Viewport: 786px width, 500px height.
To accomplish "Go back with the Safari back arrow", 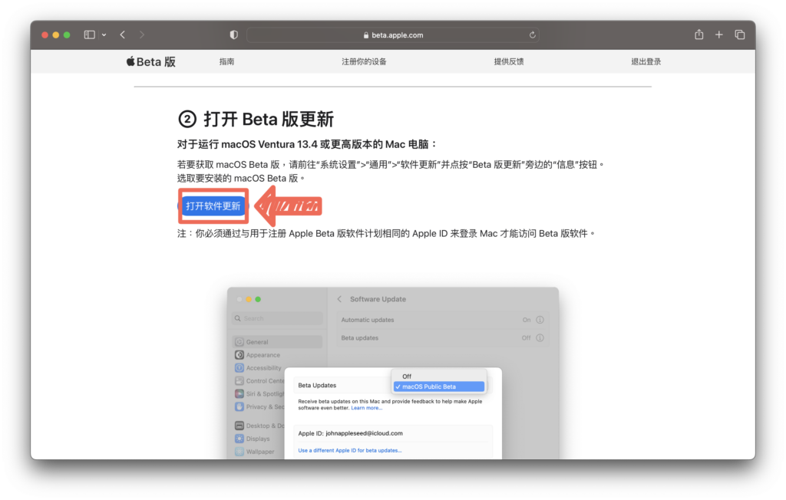I will pos(122,35).
